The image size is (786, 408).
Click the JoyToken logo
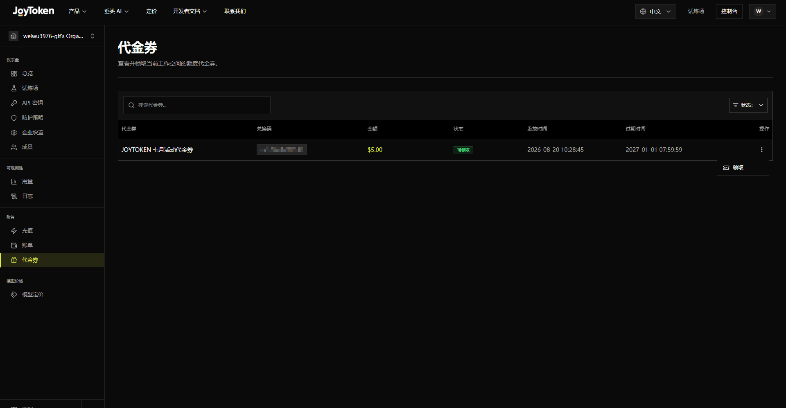tap(34, 11)
